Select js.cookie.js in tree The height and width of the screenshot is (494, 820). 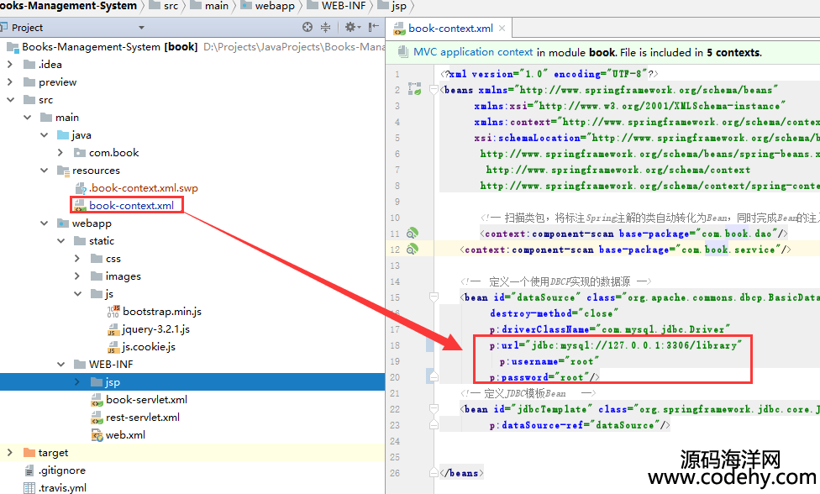point(141,347)
